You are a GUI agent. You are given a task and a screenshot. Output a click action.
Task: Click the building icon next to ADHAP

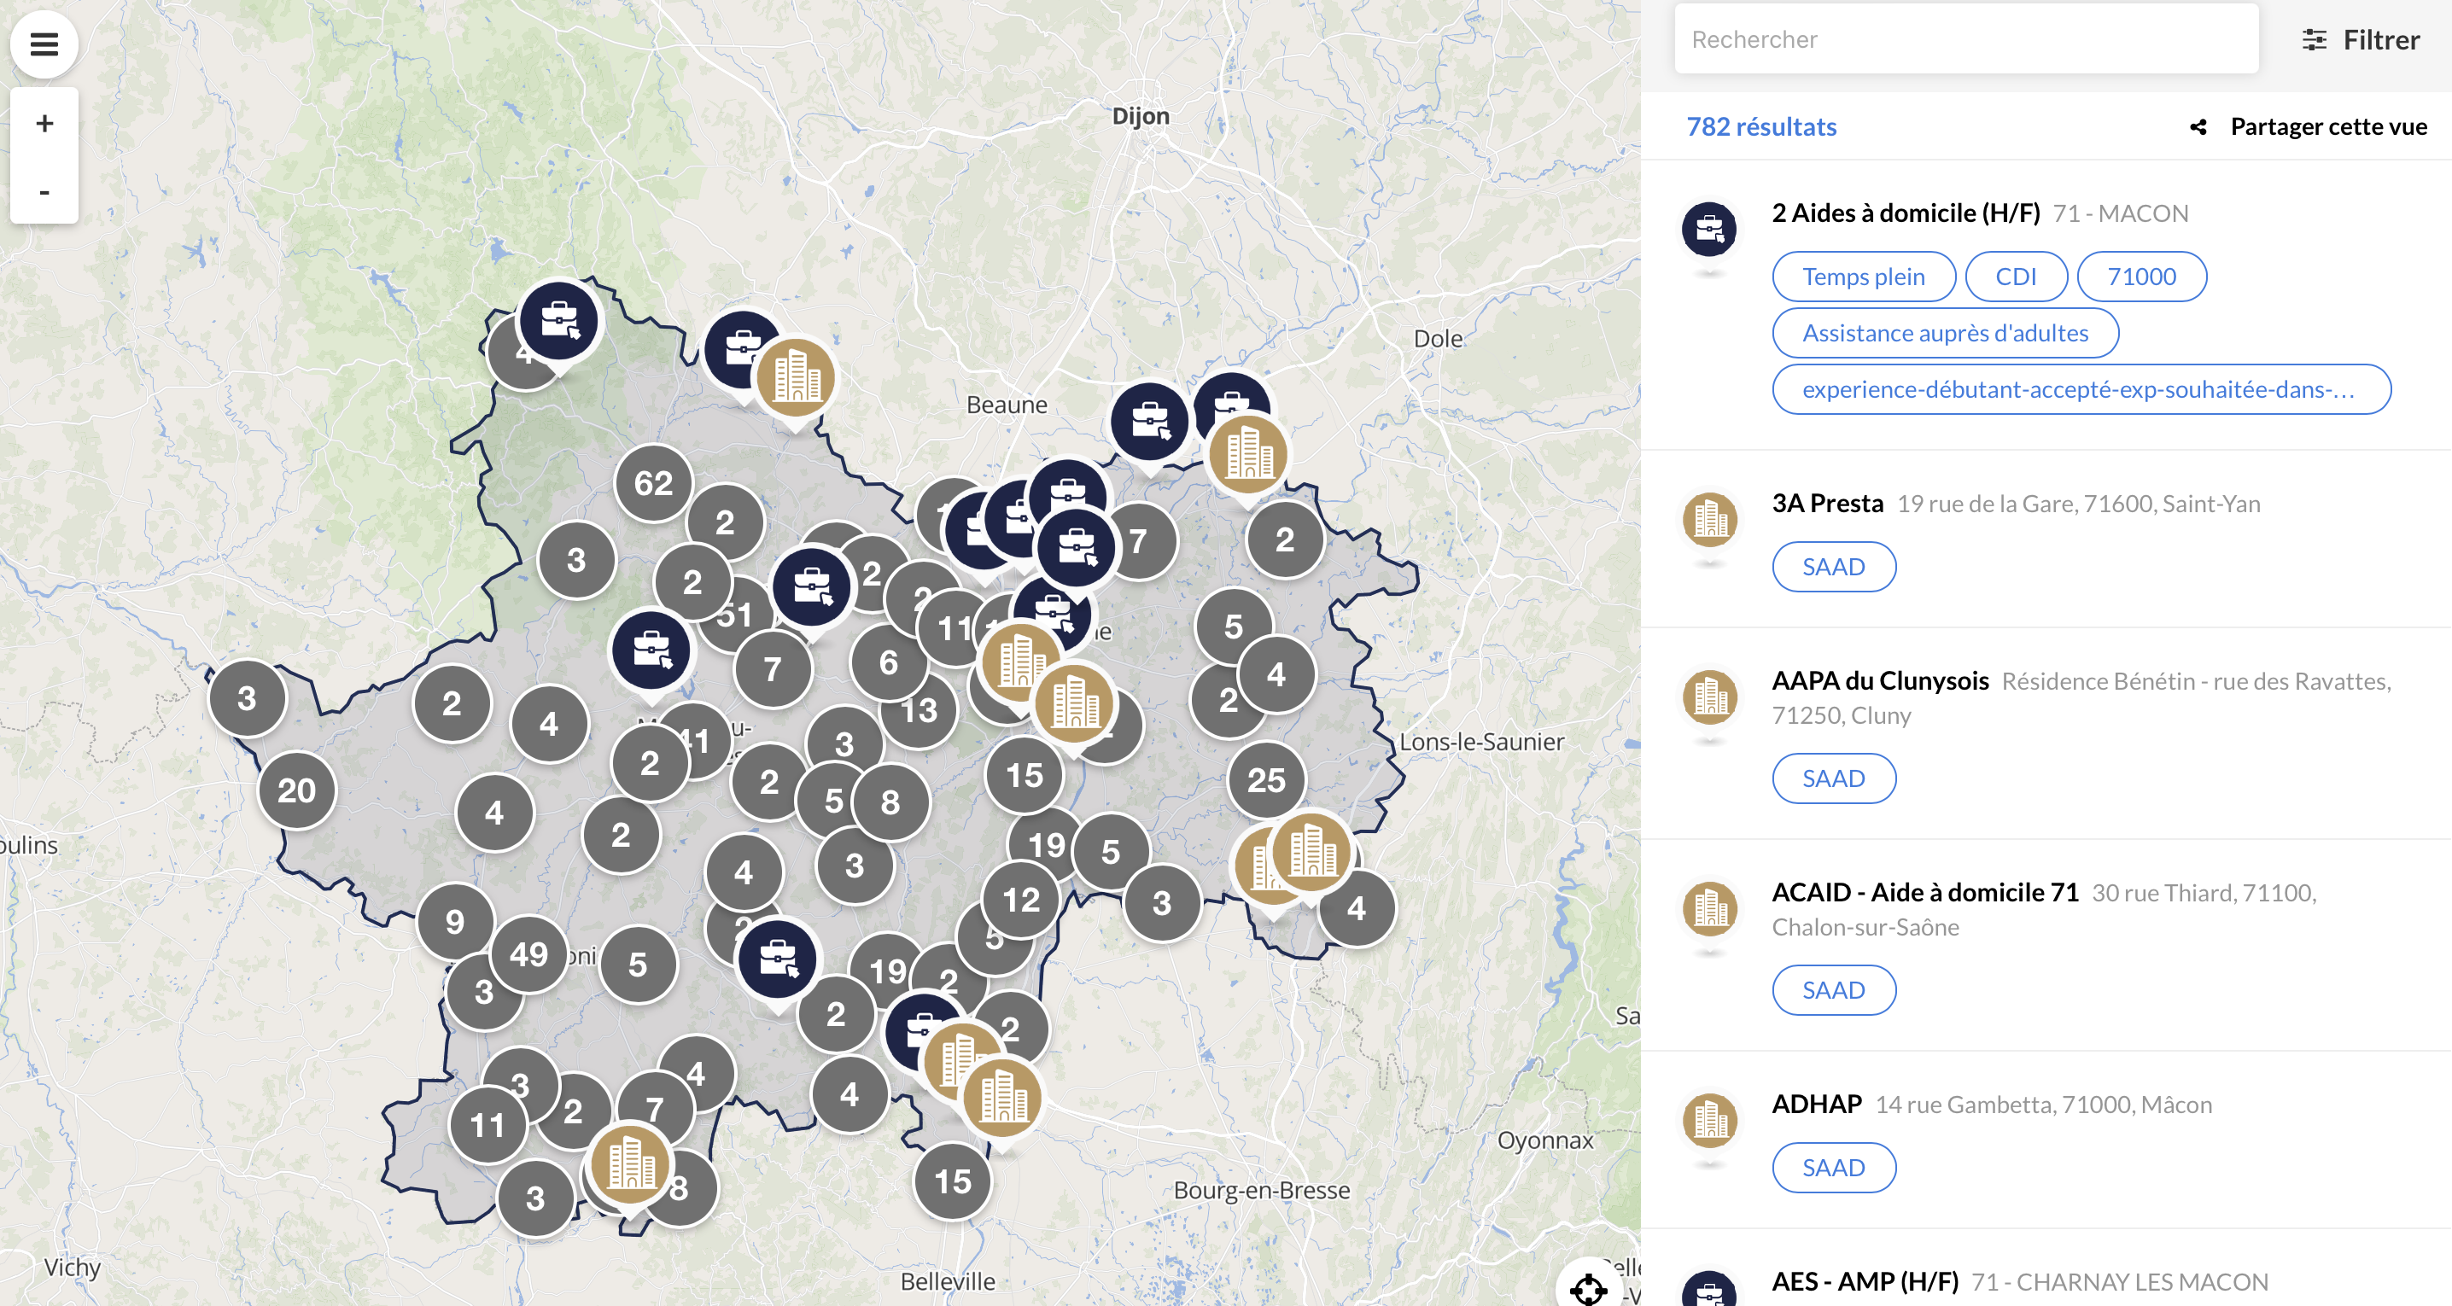point(1709,1119)
